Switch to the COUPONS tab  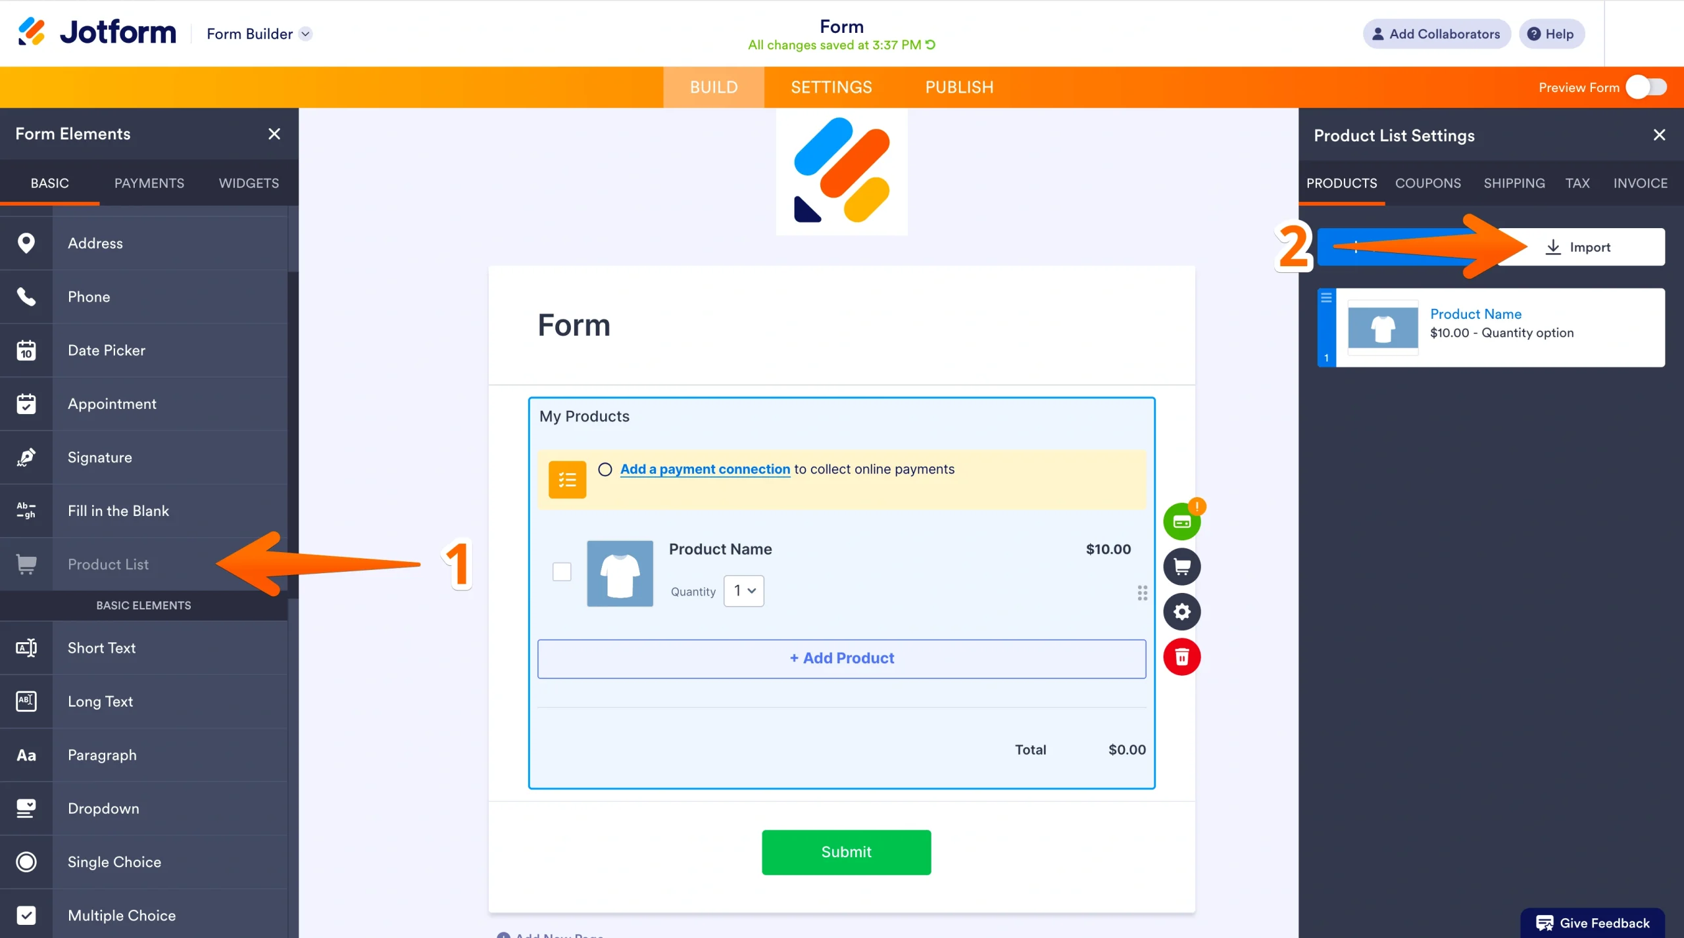[x=1428, y=183]
